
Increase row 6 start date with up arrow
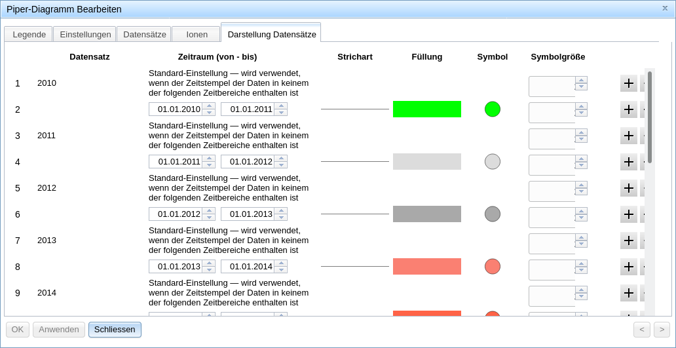209,211
